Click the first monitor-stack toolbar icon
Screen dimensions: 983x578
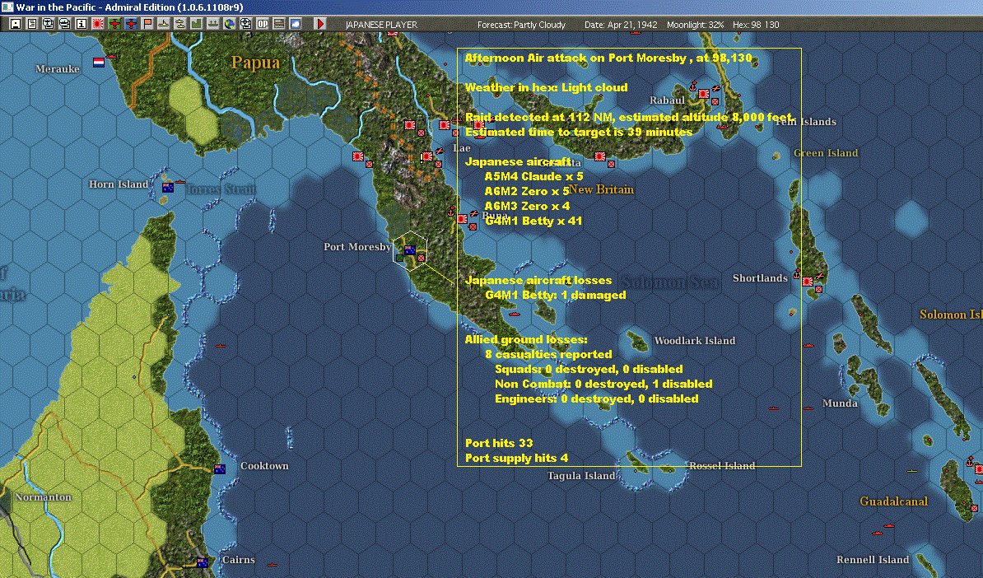coord(49,24)
